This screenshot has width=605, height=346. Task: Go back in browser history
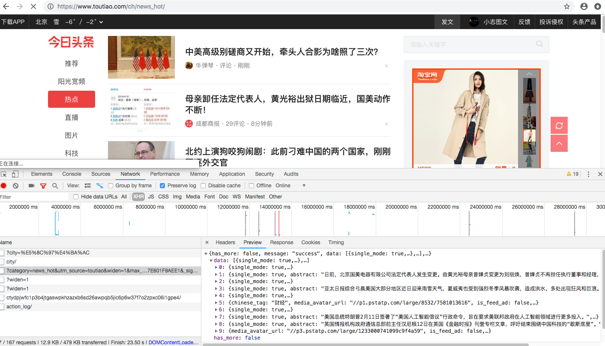pos(6,6)
